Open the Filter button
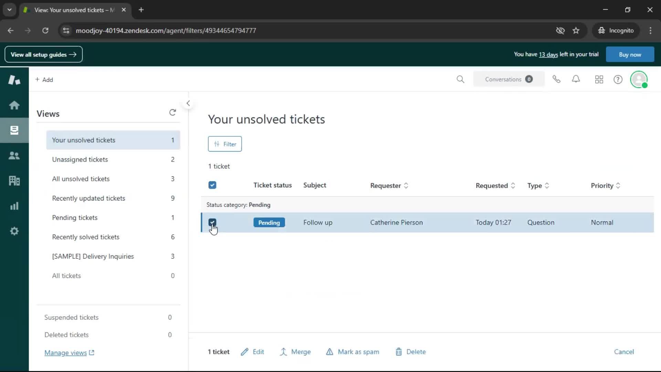 pyautogui.click(x=225, y=144)
